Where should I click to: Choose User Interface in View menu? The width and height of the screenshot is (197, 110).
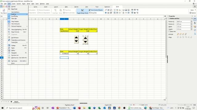tap(18, 12)
